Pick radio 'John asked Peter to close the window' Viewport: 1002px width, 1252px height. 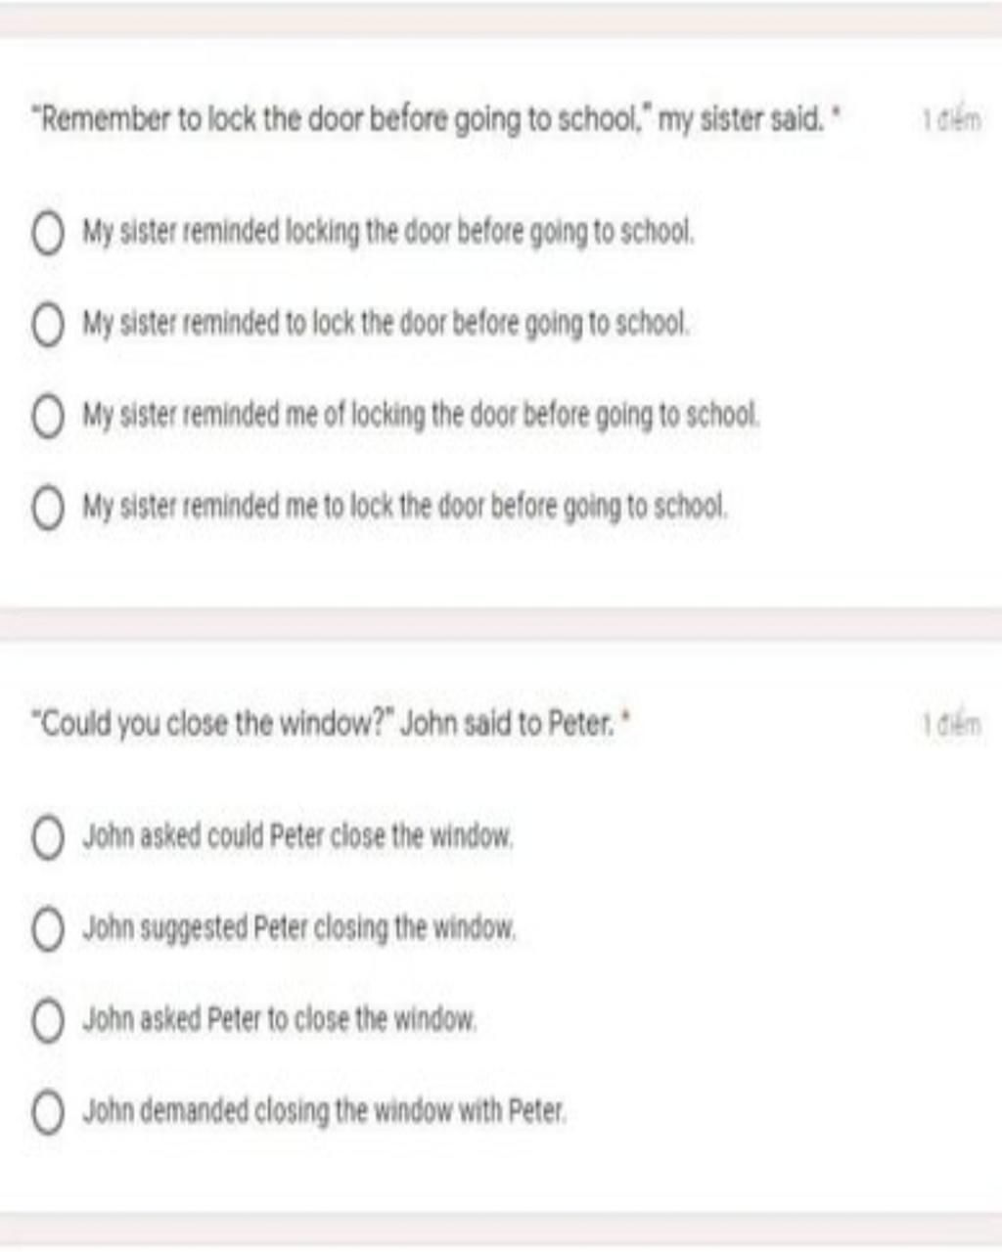[x=47, y=1021]
